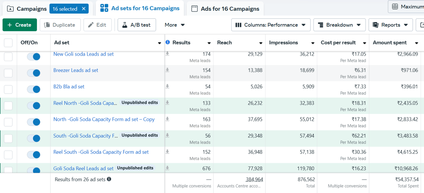Turn off B2b Bla ad set toggle

pos(34,89)
